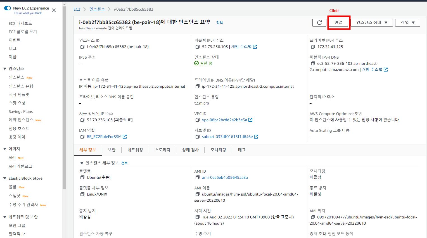Image resolution: width=427 pixels, height=238 pixels.
Task: Click the EC2 breadcrumb link
Action: coord(77,9)
